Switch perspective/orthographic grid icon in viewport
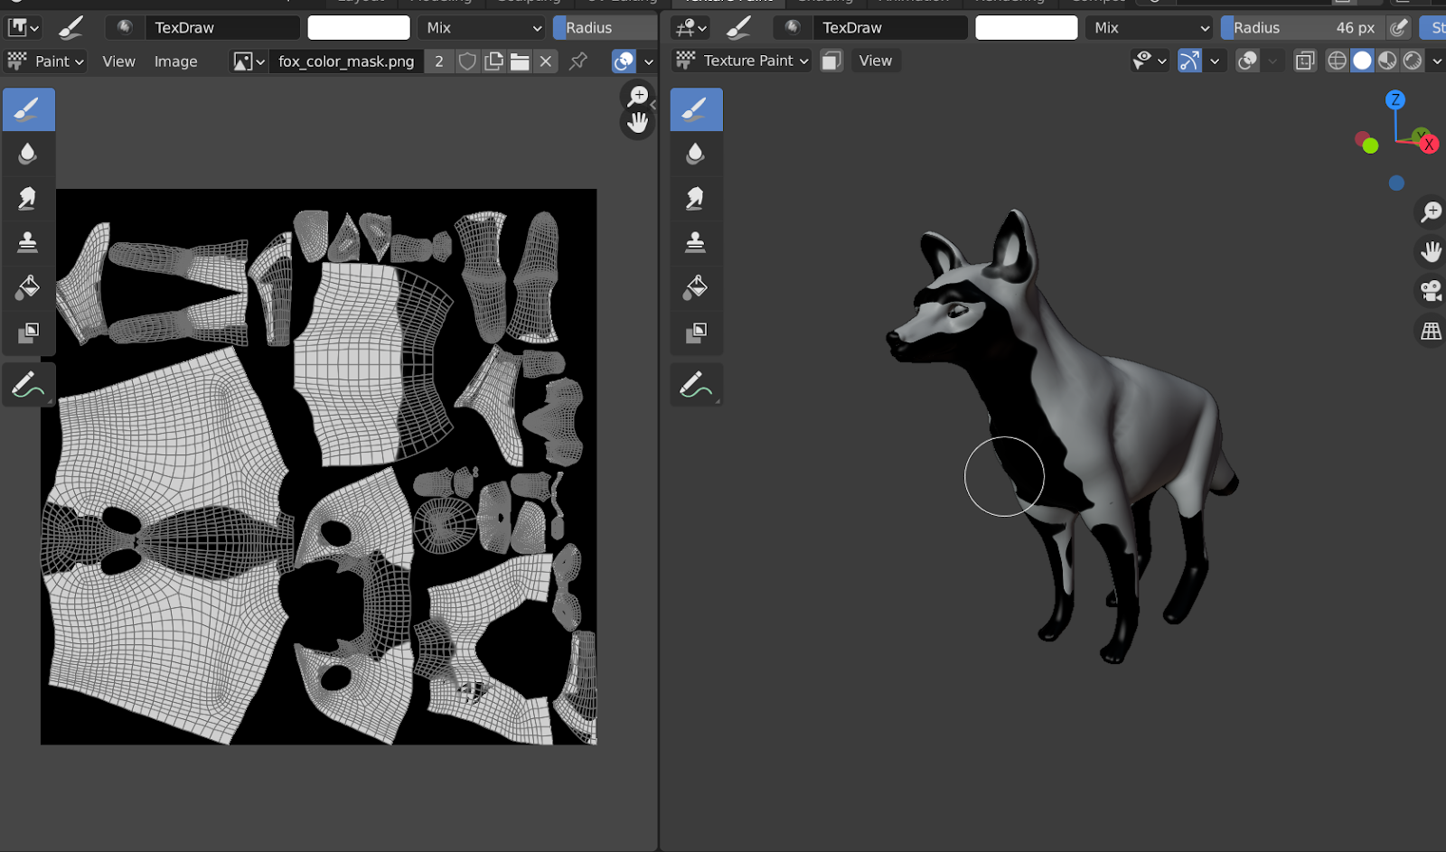Viewport: 1446px width, 852px height. click(1431, 331)
